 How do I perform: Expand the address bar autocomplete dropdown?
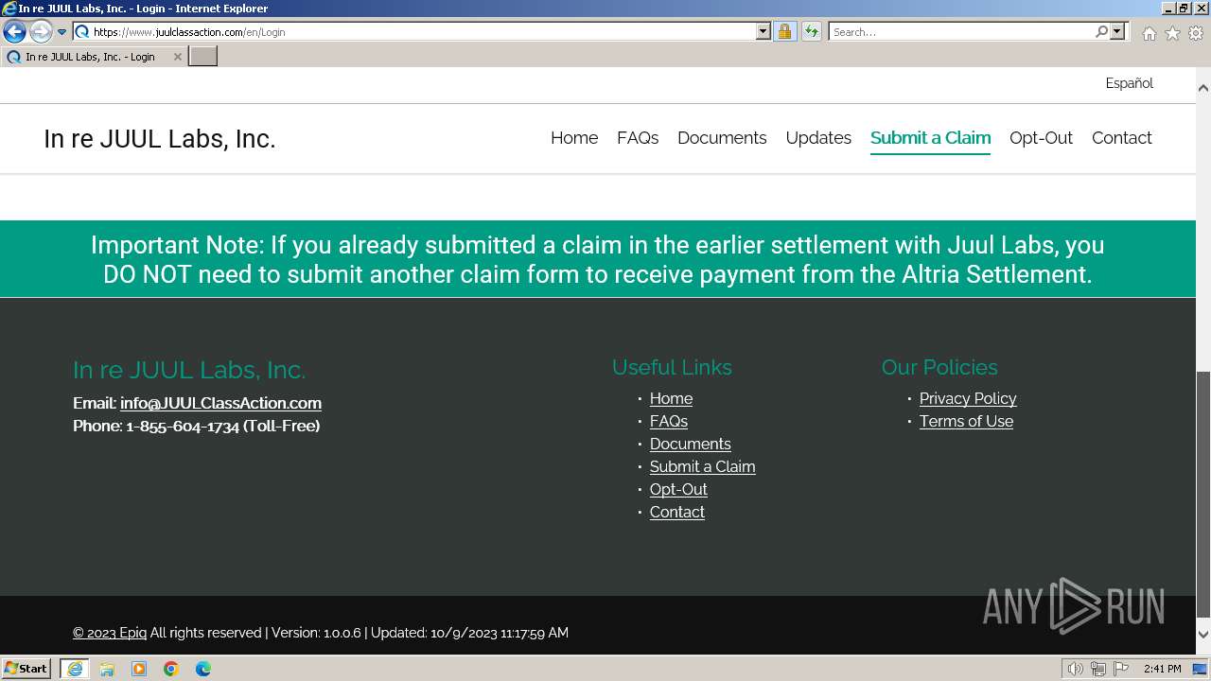pyautogui.click(x=763, y=31)
